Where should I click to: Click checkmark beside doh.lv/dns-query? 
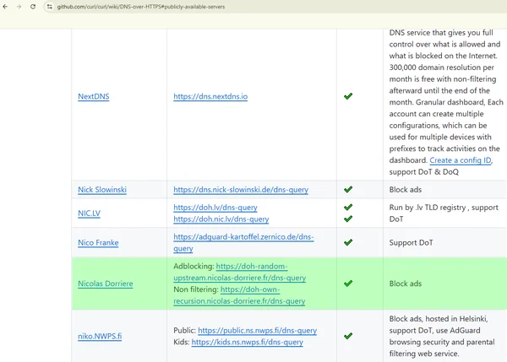pos(348,207)
